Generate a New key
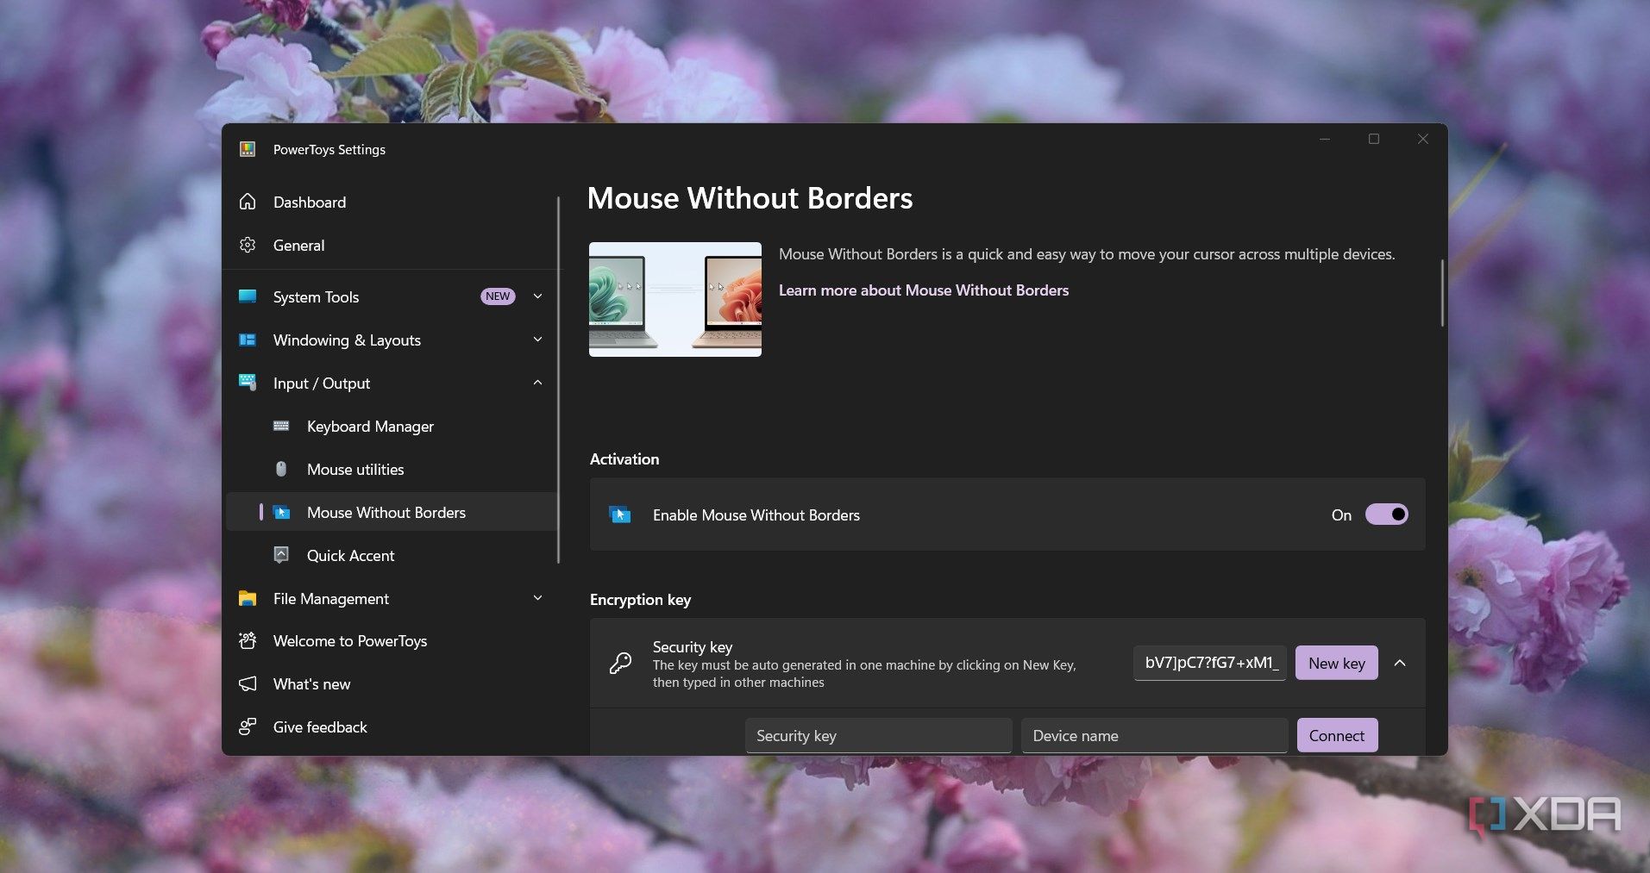The width and height of the screenshot is (1650, 873). click(x=1337, y=663)
